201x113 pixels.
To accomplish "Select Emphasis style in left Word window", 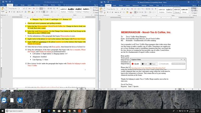I will click(63, 10).
